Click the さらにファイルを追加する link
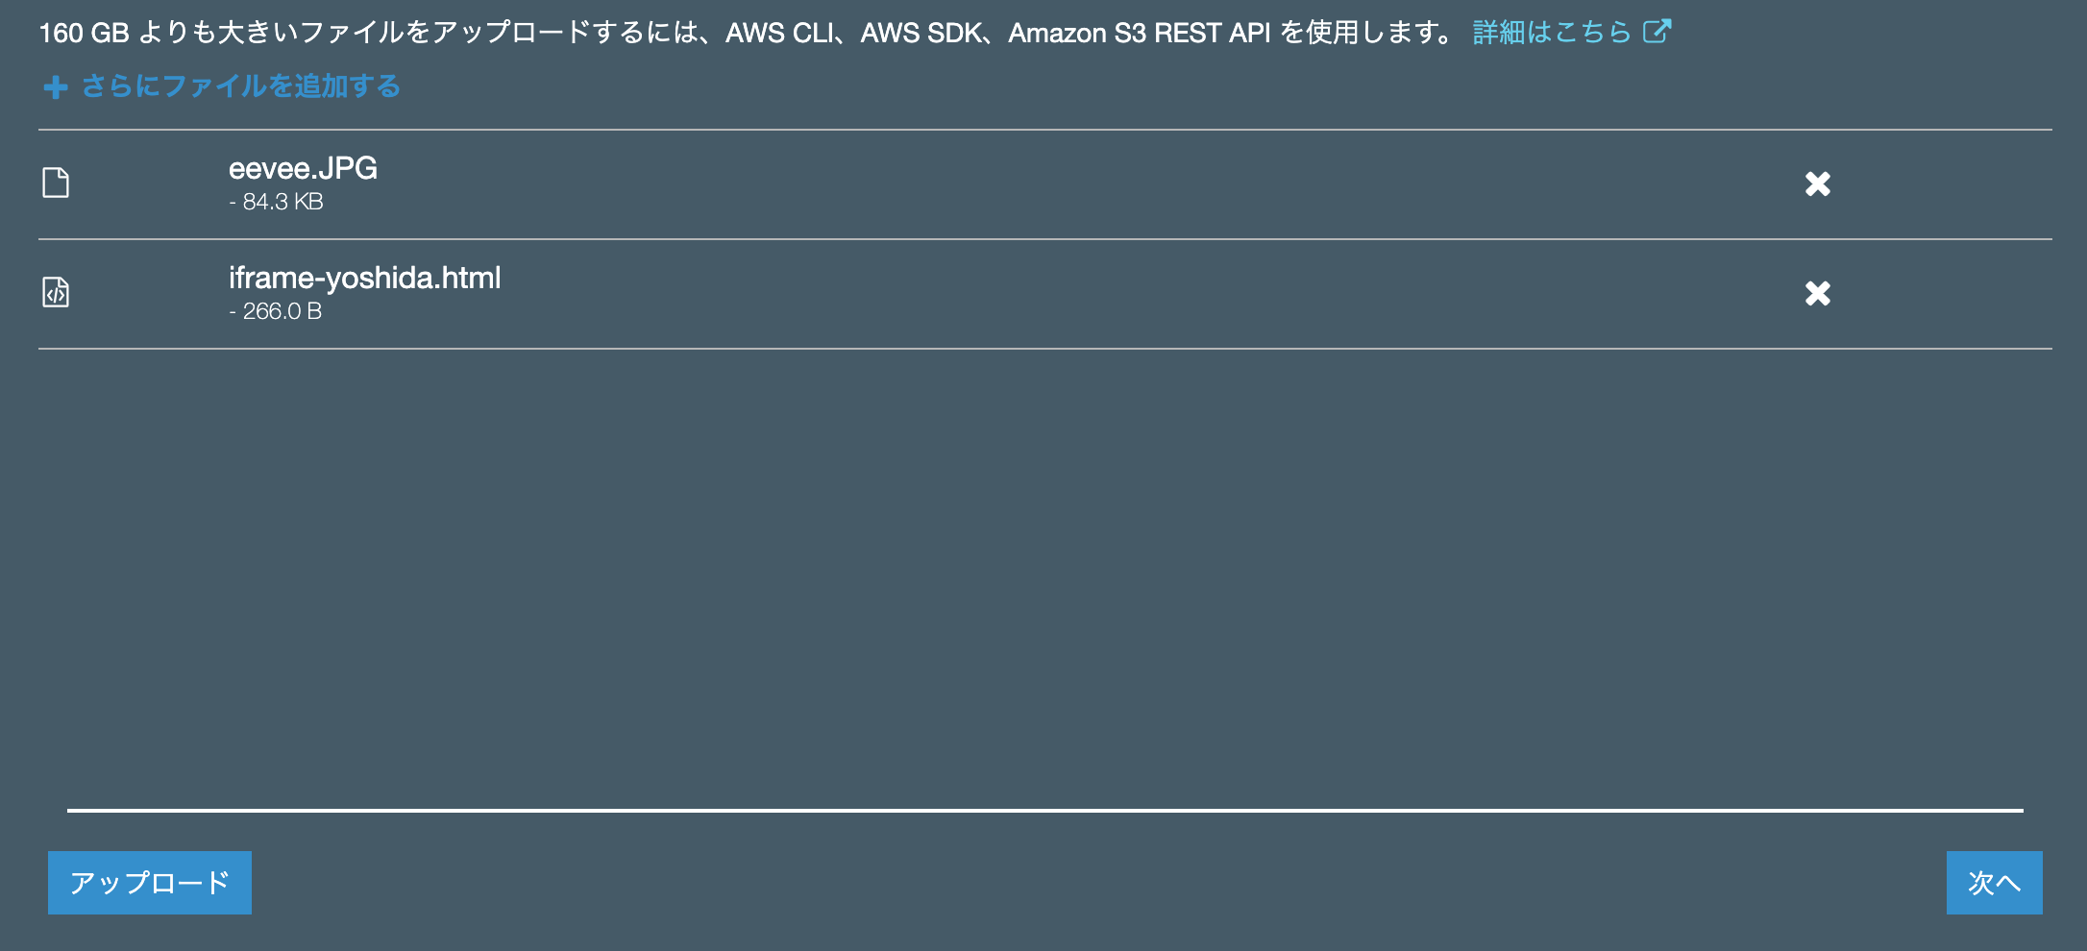The image size is (2087, 951). (241, 86)
